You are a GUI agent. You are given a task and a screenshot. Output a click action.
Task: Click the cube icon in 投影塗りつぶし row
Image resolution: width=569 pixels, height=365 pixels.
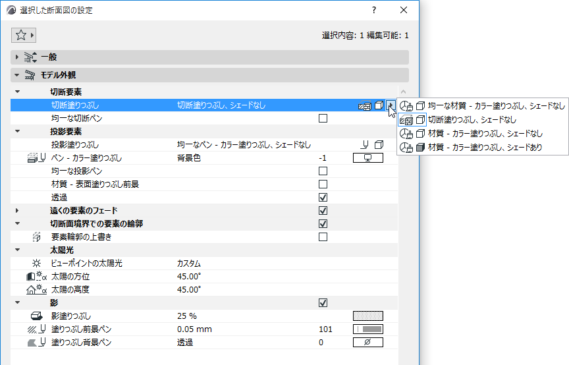379,144
